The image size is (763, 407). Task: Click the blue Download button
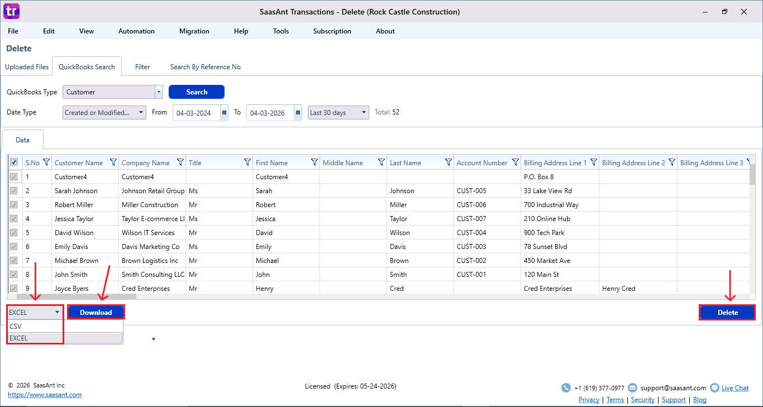[96, 313]
